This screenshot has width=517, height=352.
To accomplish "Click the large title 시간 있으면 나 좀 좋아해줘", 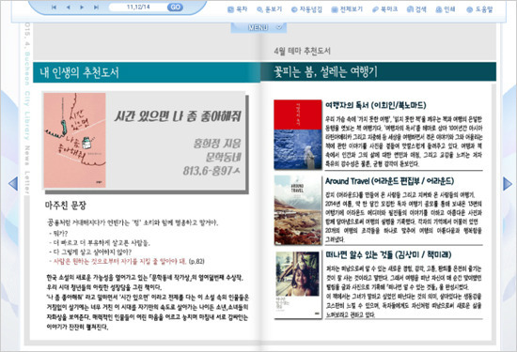I will [178, 116].
